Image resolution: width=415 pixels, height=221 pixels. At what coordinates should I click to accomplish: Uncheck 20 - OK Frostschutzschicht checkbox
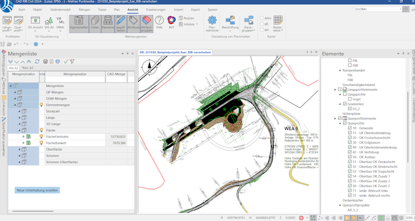tap(350, 137)
